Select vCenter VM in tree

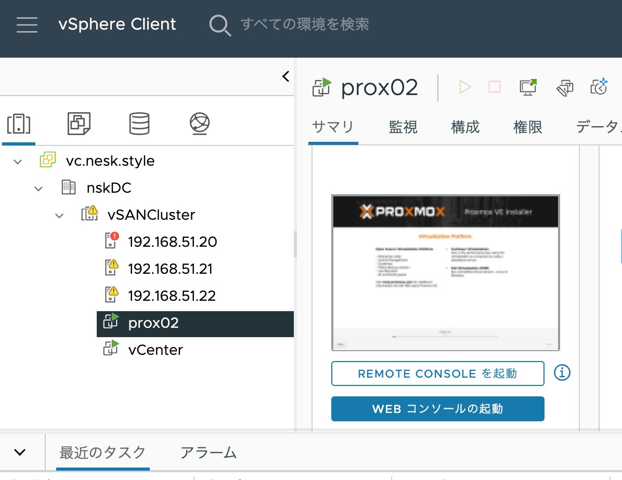coord(155,350)
